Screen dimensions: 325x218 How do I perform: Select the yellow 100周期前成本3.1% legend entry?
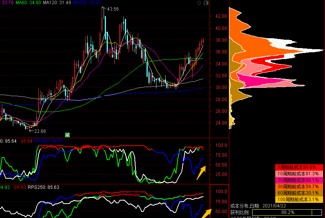pos(299,199)
